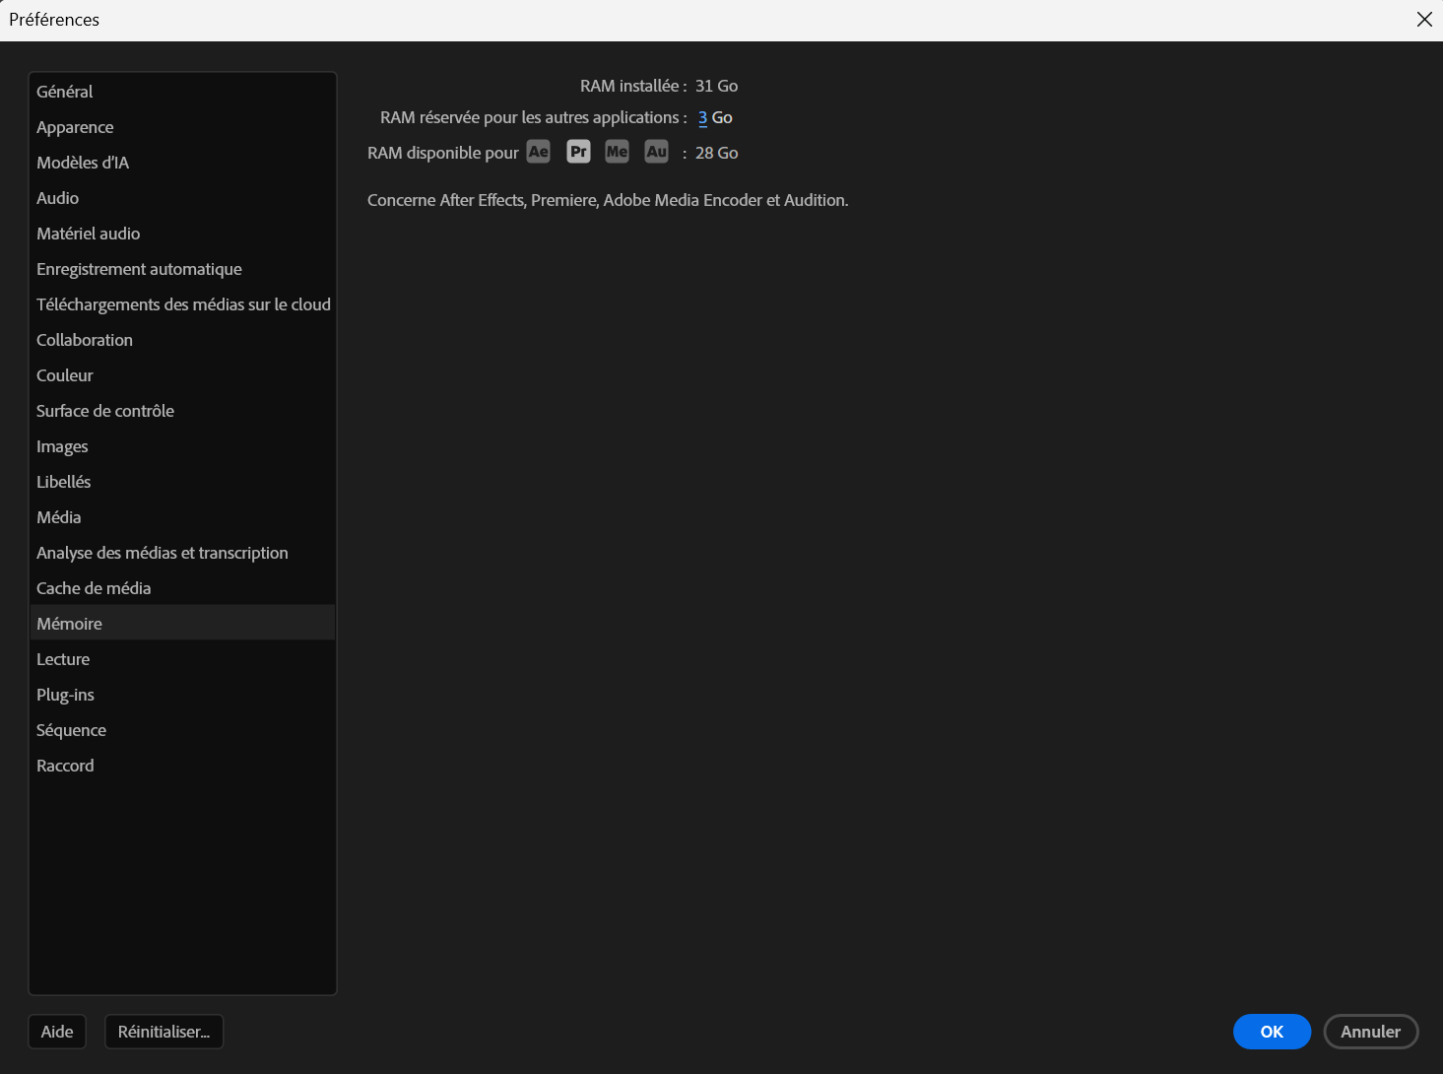Click the Réinitialiser... button
1443x1074 pixels.
tap(164, 1032)
